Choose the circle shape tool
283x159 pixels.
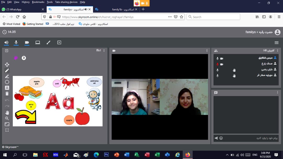(7, 82)
